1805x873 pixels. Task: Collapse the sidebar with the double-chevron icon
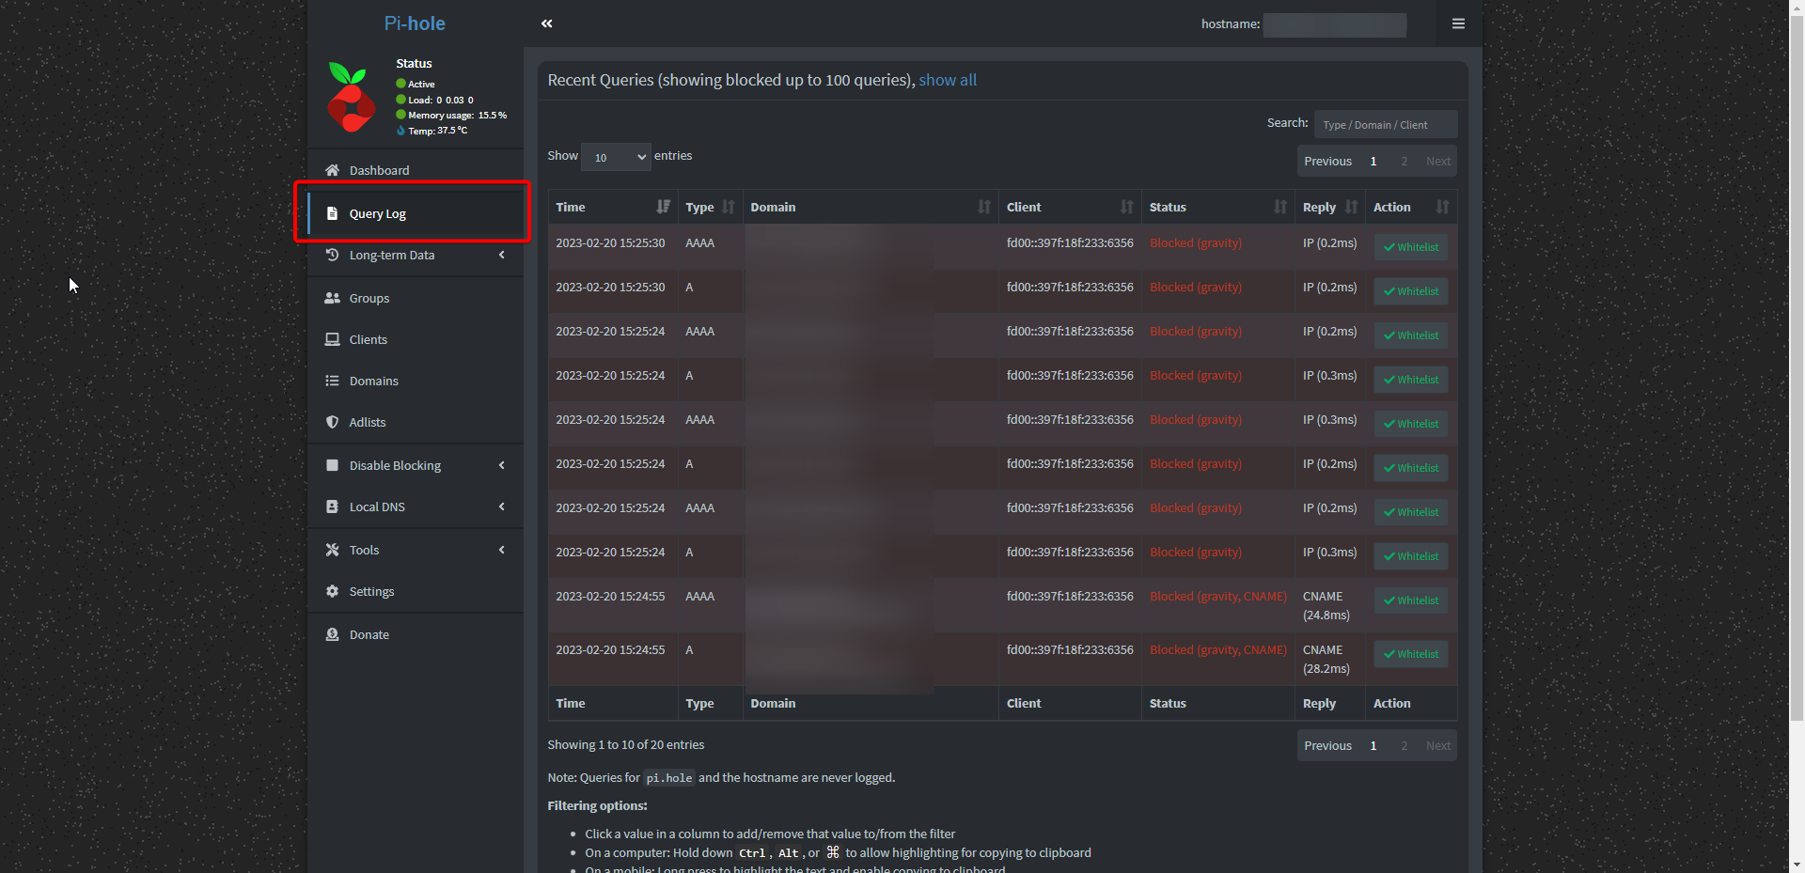coord(546,24)
